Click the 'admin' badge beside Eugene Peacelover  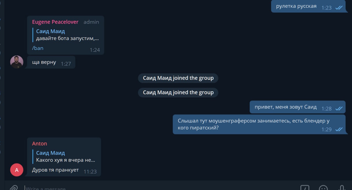pyautogui.click(x=91, y=22)
